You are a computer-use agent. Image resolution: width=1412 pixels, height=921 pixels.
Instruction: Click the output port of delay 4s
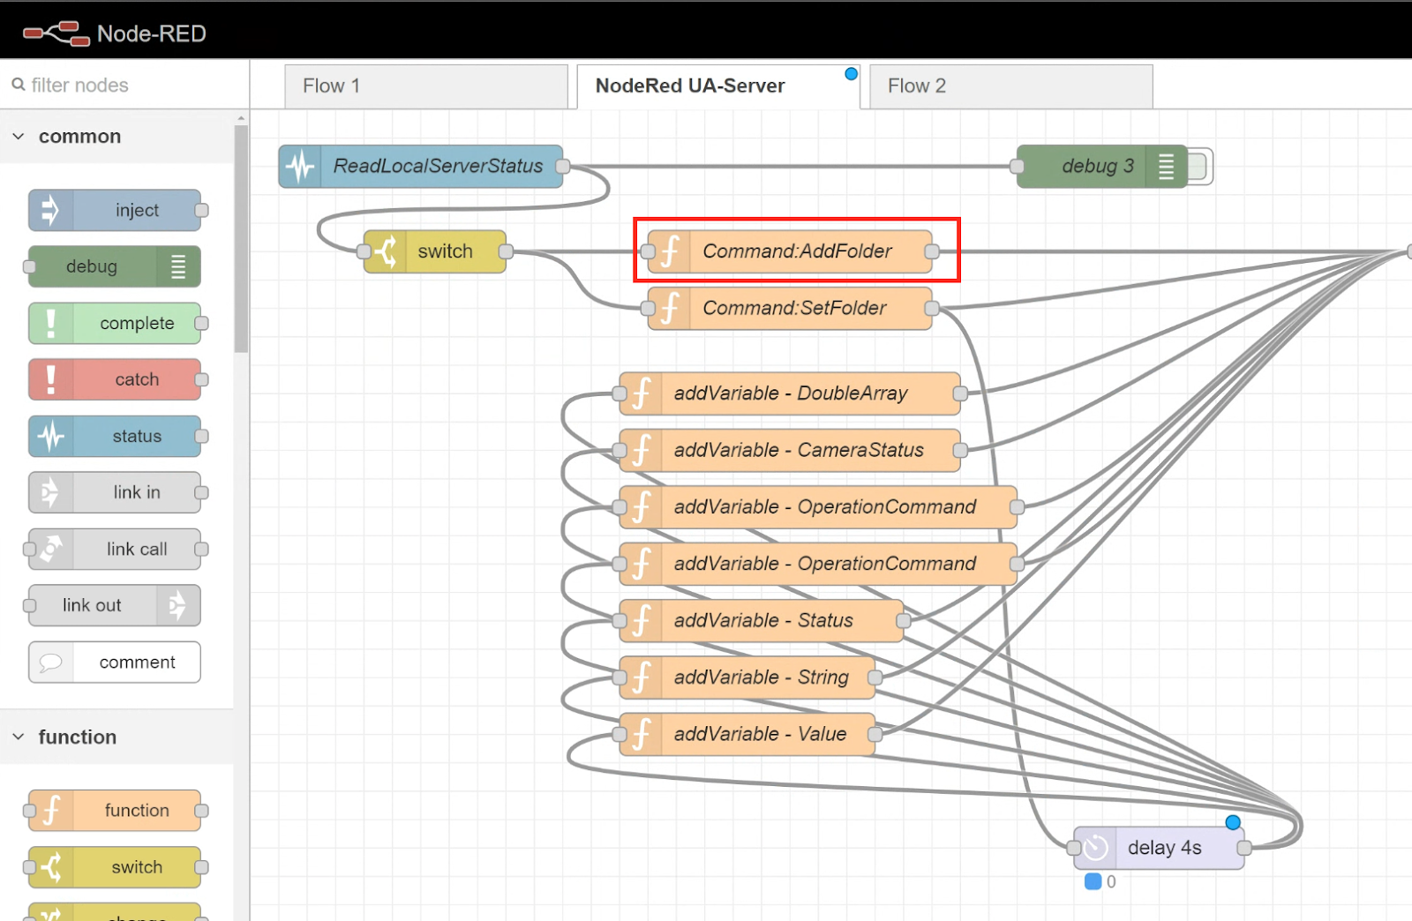pos(1244,848)
